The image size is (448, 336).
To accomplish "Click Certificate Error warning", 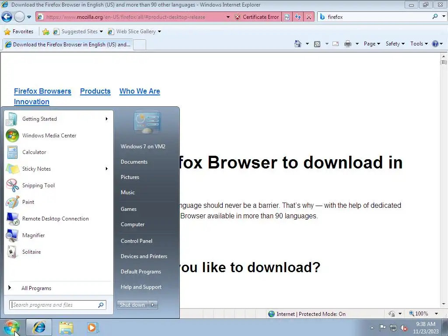I will [x=256, y=17].
